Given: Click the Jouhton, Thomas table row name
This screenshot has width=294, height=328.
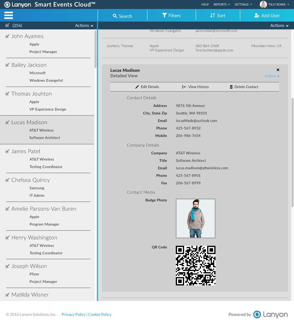Looking at the screenshot, I should coord(120,46).
